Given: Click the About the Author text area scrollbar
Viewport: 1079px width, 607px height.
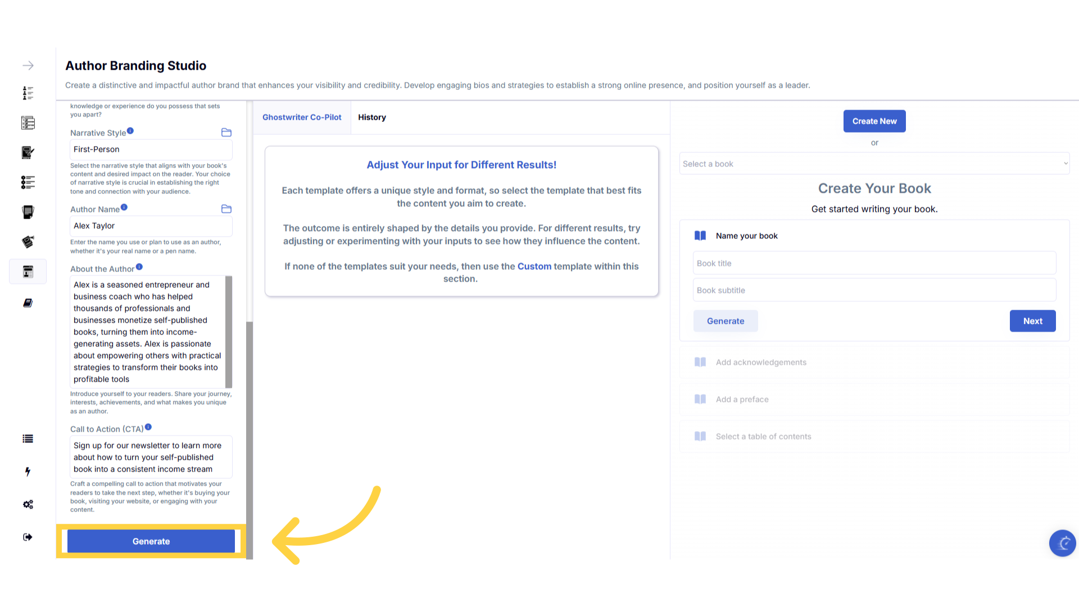Looking at the screenshot, I should 229,332.
